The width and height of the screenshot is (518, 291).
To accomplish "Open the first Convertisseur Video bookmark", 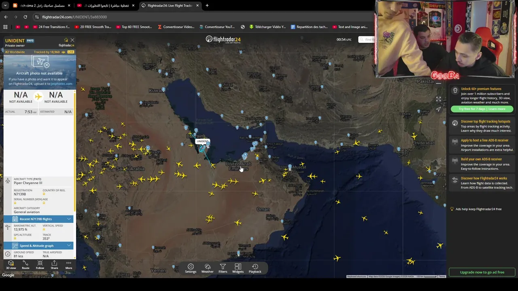I will click(x=176, y=27).
